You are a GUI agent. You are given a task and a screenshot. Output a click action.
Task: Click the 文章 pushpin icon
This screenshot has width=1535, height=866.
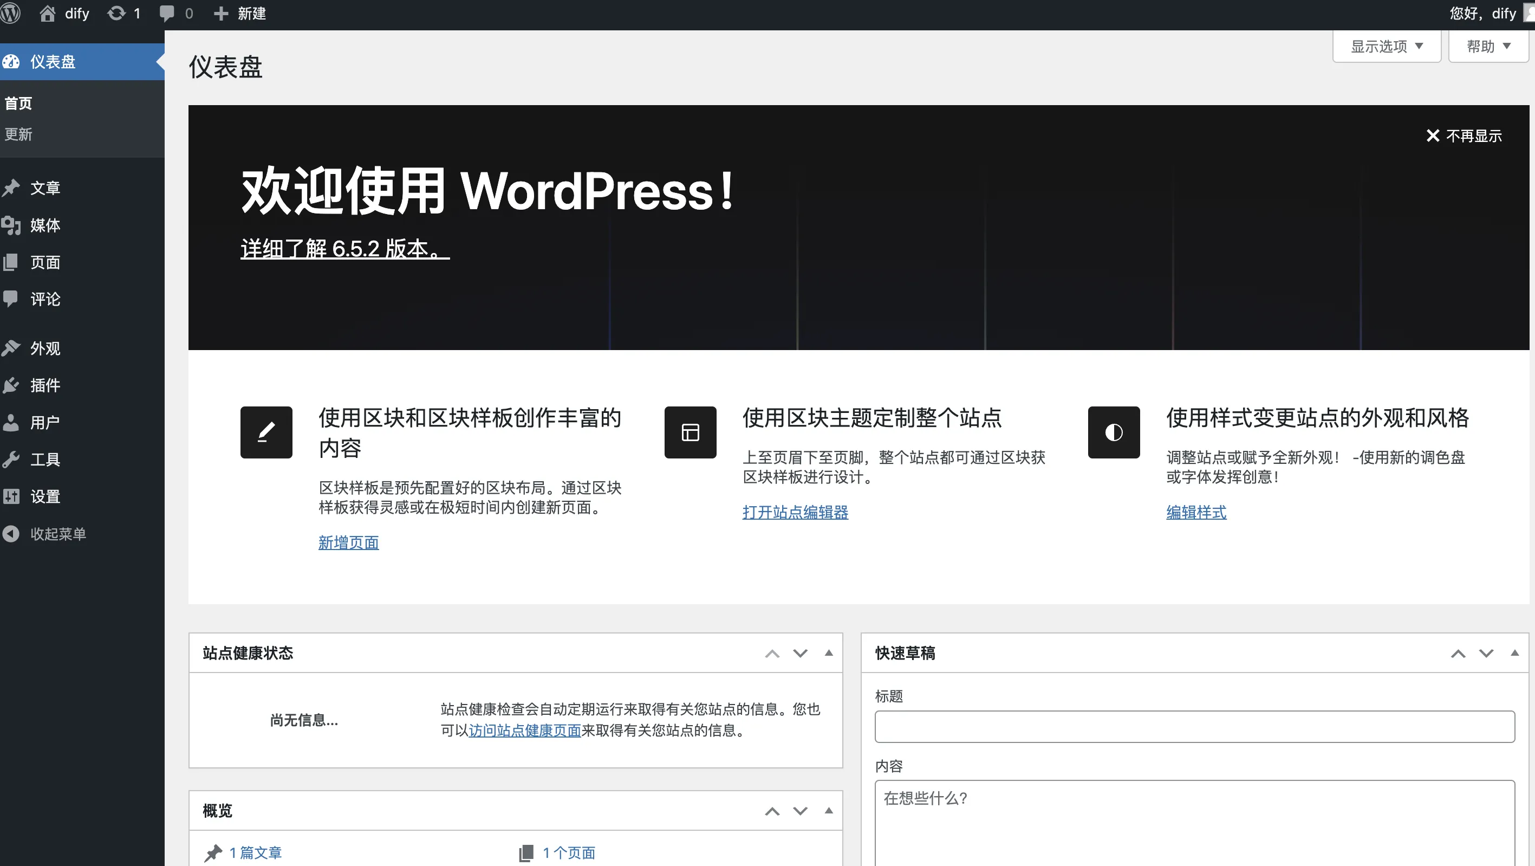point(11,188)
